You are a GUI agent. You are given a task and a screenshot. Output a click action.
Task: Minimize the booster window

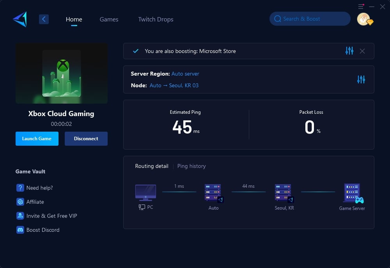372,7
